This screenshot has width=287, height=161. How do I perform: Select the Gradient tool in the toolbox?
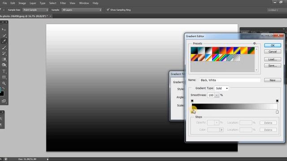click(4, 59)
